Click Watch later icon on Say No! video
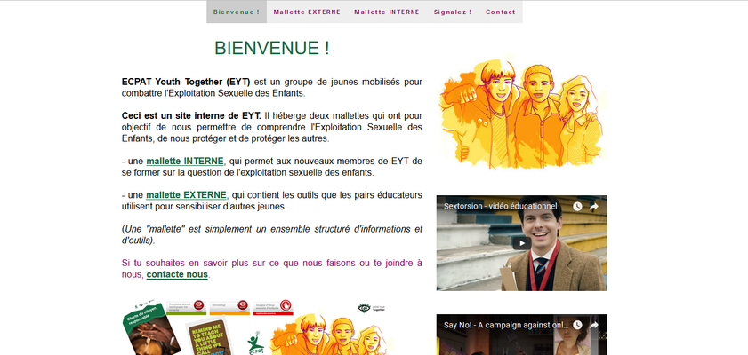 point(577,325)
